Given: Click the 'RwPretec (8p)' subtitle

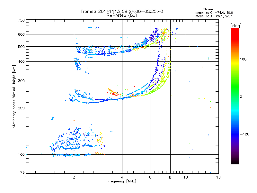Looking at the screenshot, I should [122, 15].
